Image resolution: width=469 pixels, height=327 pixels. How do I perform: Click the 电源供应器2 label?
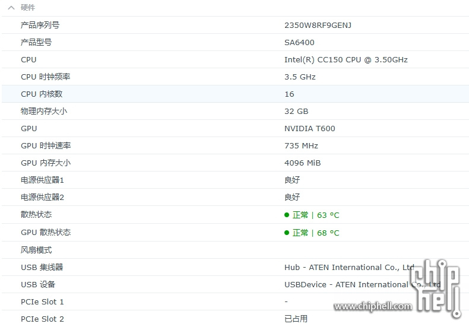pyautogui.click(x=42, y=197)
